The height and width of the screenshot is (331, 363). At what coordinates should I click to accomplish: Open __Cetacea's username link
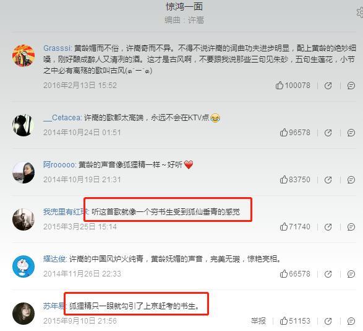(x=62, y=118)
